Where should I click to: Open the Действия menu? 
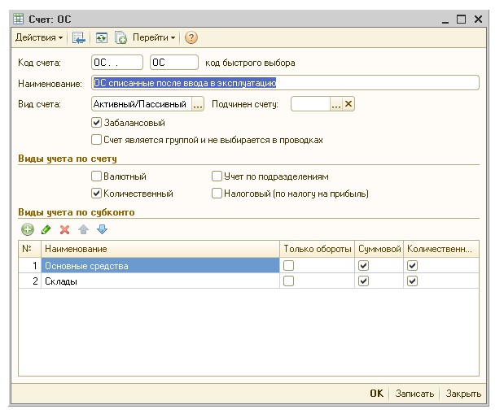[39, 37]
